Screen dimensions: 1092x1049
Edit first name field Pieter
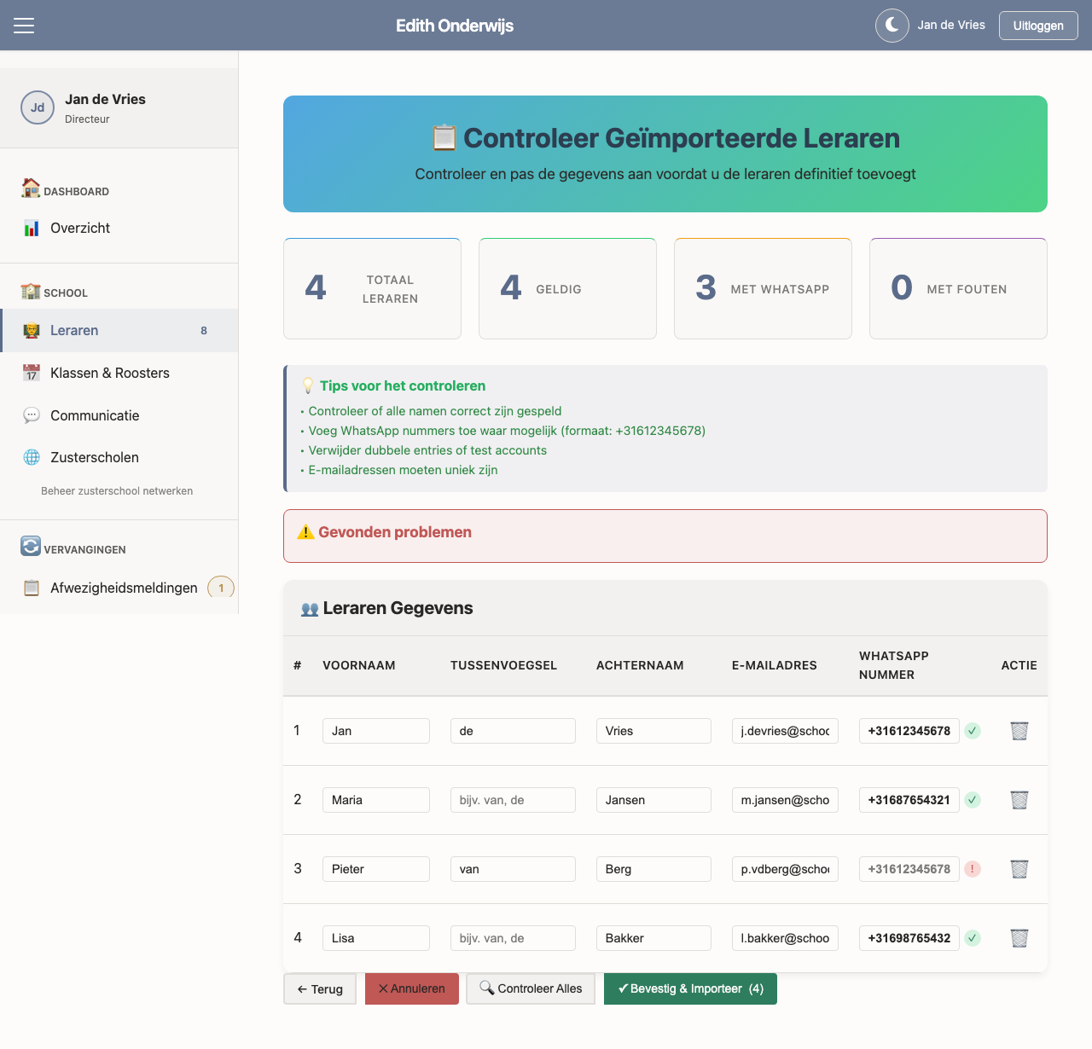376,869
